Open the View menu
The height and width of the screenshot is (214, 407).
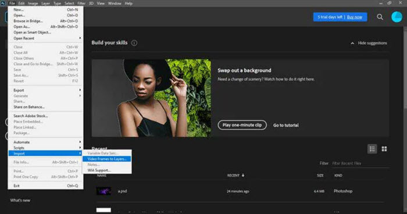pyautogui.click(x=101, y=3)
